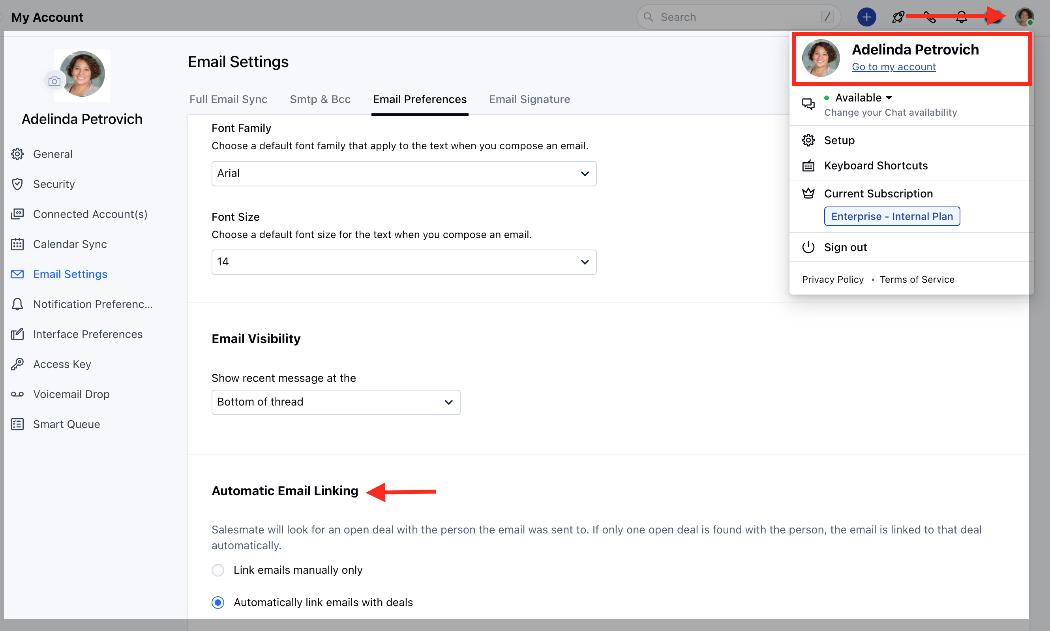Click camera icon to change profile photo

(54, 81)
